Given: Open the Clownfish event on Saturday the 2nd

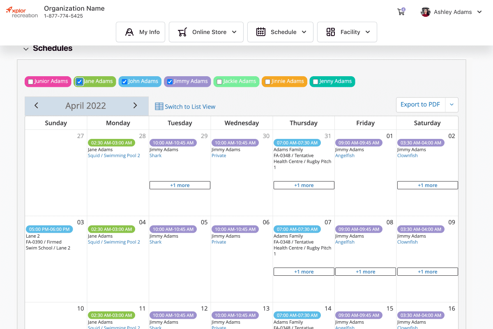Looking at the screenshot, I should tap(407, 155).
